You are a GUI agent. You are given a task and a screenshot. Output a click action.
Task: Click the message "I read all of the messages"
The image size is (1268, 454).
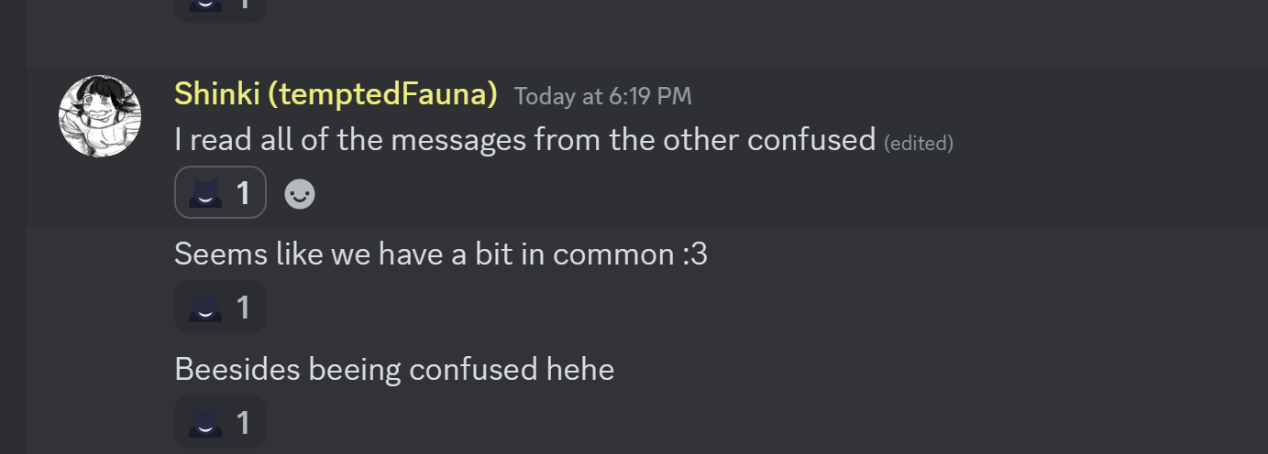524,140
